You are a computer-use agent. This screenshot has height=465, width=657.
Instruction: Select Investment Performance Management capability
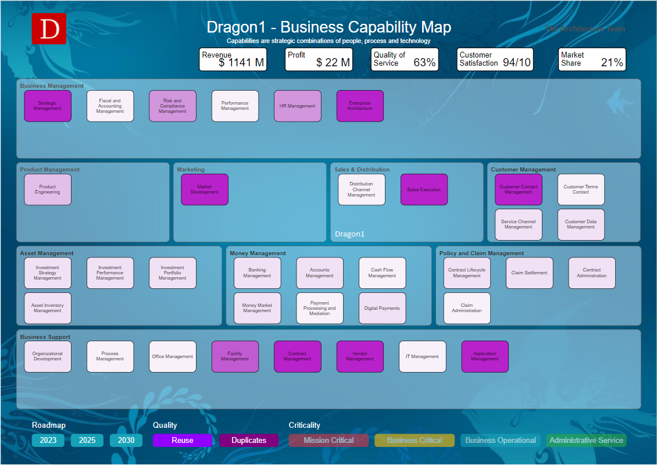[110, 273]
